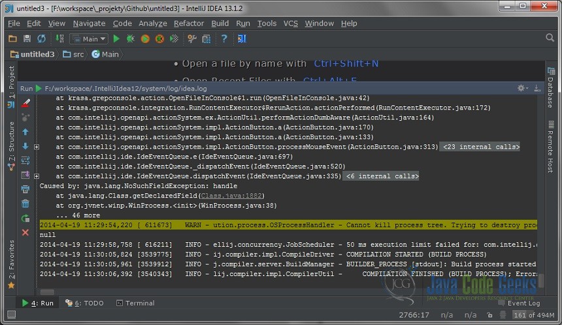Toggle scroll to end icon

coord(25,175)
